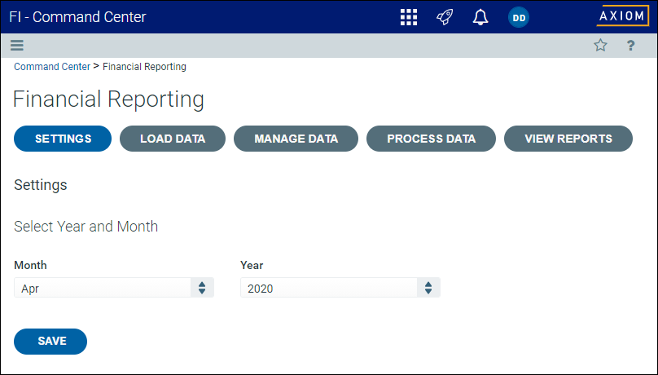This screenshot has width=658, height=375.
Task: Open the DD user avatar menu
Action: pyautogui.click(x=519, y=18)
